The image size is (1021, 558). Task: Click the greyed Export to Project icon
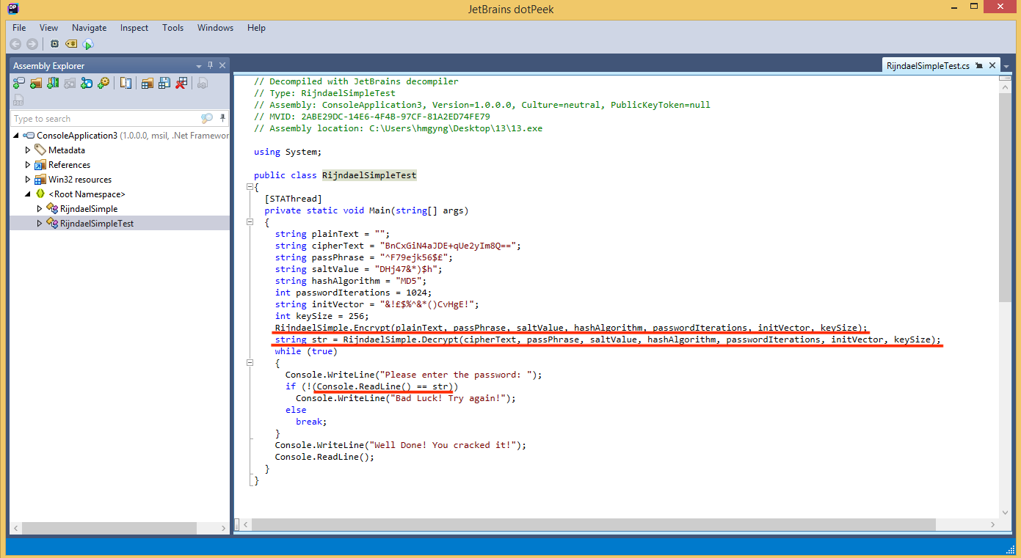pos(203,83)
